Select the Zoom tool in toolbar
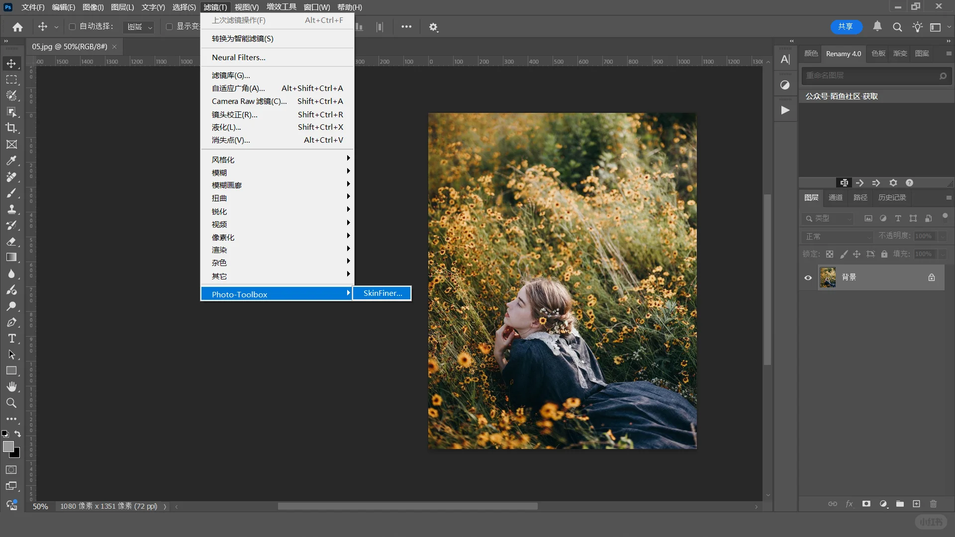The image size is (955, 537). coord(11,403)
